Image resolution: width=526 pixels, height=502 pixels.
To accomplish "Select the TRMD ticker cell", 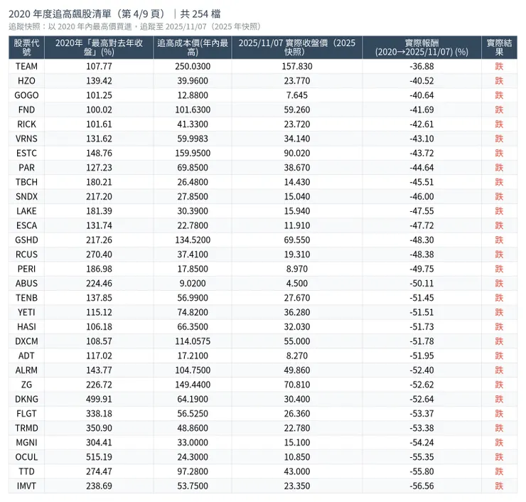I will 26,428.
